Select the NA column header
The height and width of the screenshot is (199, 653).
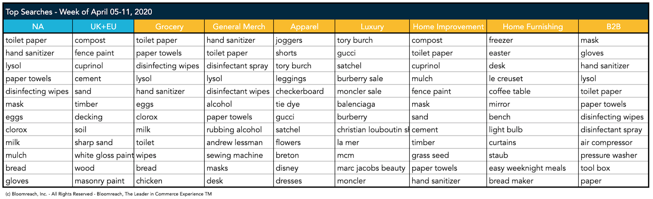pyautogui.click(x=38, y=26)
